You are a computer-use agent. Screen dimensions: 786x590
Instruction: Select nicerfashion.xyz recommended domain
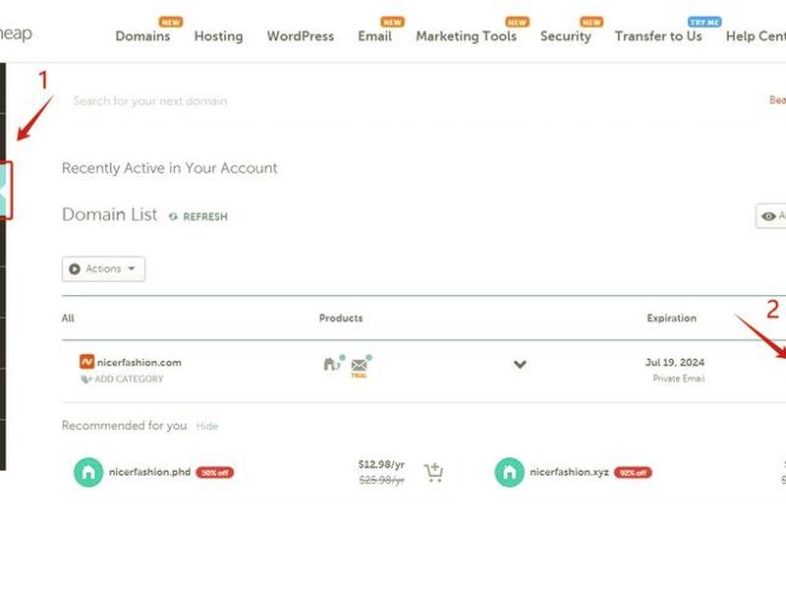click(x=570, y=472)
